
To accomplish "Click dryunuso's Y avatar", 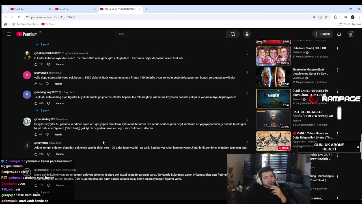I will 27,75.
